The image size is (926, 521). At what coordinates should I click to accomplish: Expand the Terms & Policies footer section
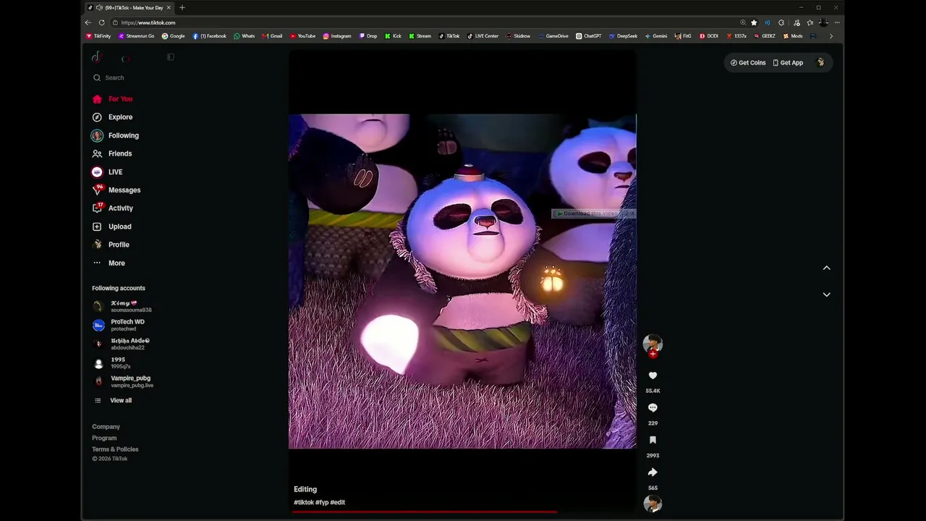(115, 449)
